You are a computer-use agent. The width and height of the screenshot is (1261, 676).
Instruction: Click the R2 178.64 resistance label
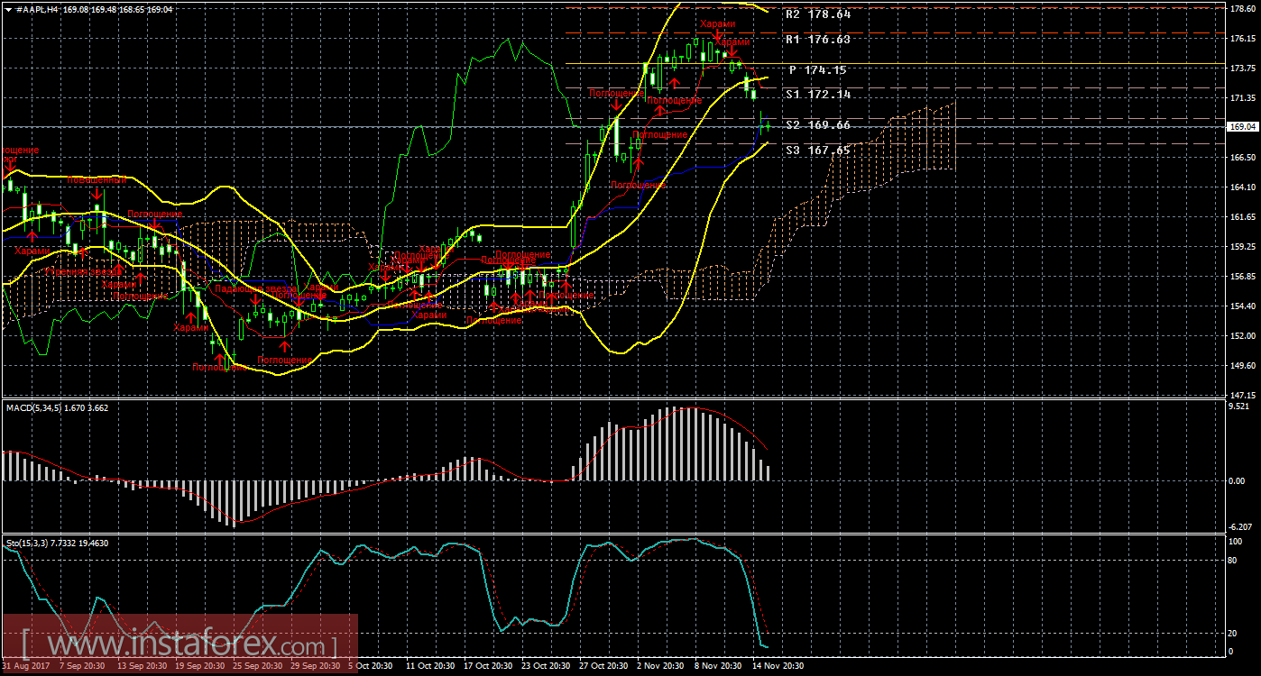coord(817,14)
